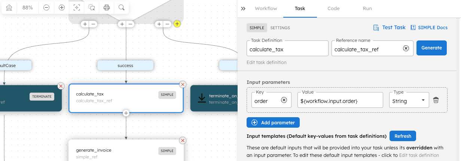This screenshot has width=461, height=161.
Task: Click the fit-to-view icon in toolbar
Action: pos(77,7)
